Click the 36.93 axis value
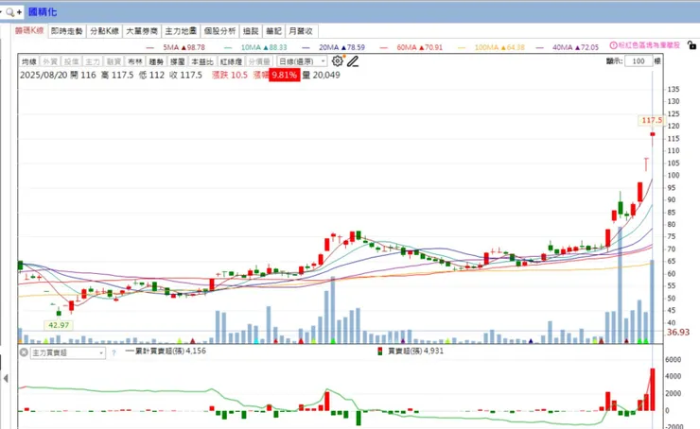 [678, 333]
